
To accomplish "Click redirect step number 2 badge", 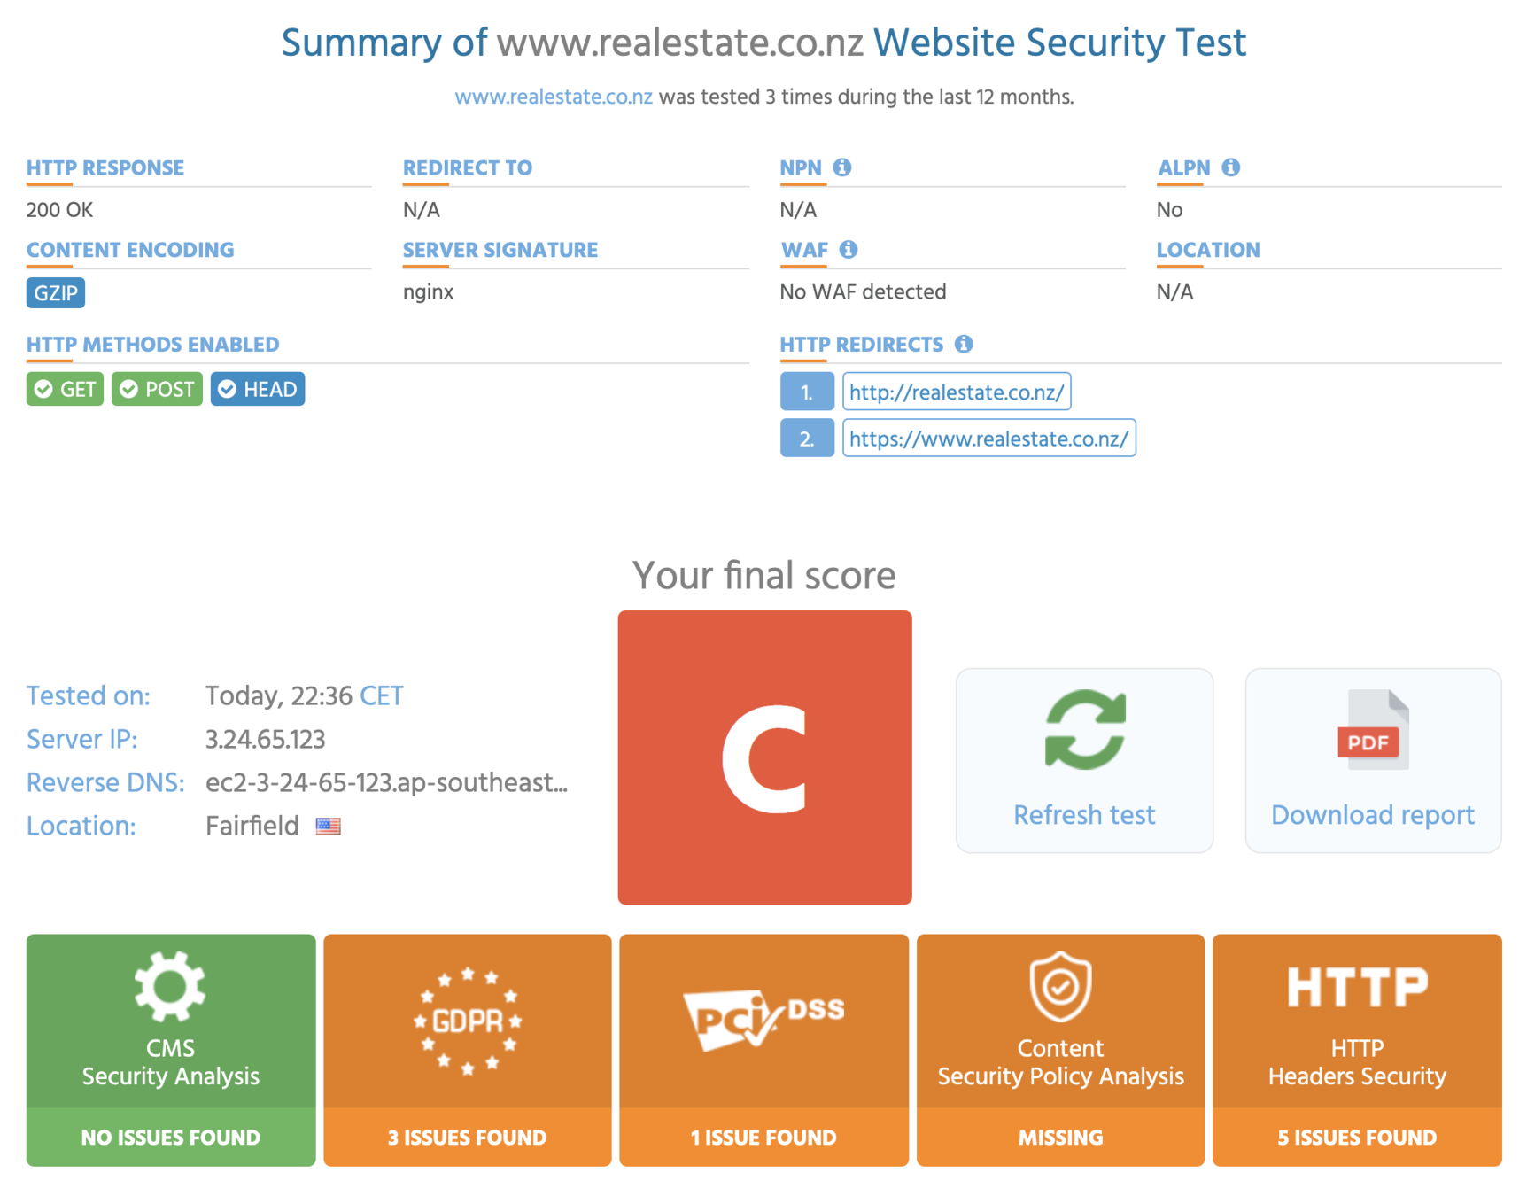I will coord(807,439).
